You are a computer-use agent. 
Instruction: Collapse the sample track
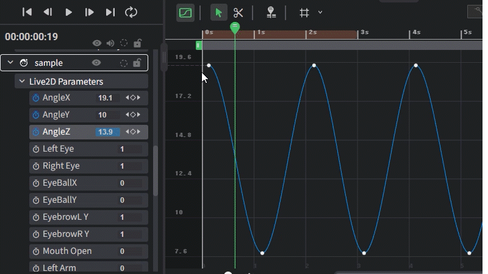(x=10, y=63)
